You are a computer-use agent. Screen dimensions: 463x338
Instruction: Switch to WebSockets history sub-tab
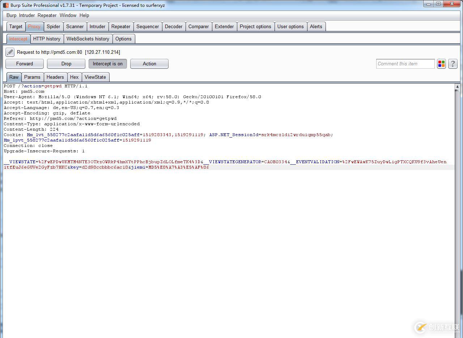88,39
